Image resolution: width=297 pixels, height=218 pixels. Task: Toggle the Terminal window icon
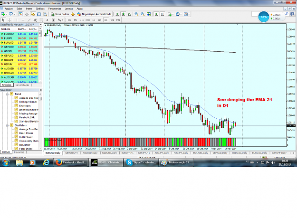39,14
